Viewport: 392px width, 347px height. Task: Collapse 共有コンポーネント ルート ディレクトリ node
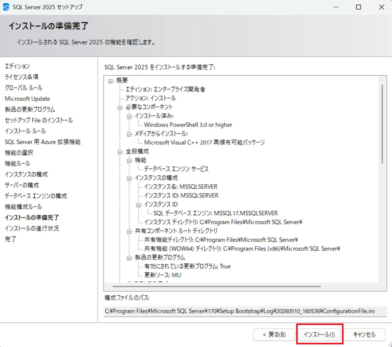(x=129, y=232)
